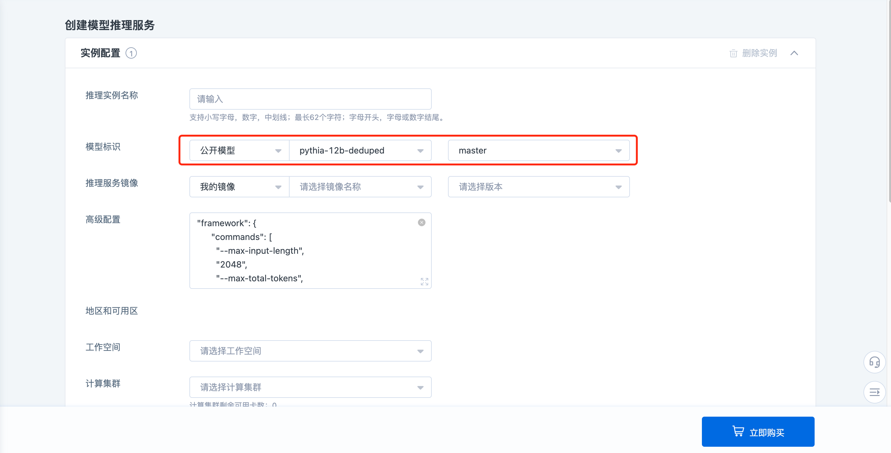
Task: Clear the advanced config text area
Action: (x=421, y=222)
